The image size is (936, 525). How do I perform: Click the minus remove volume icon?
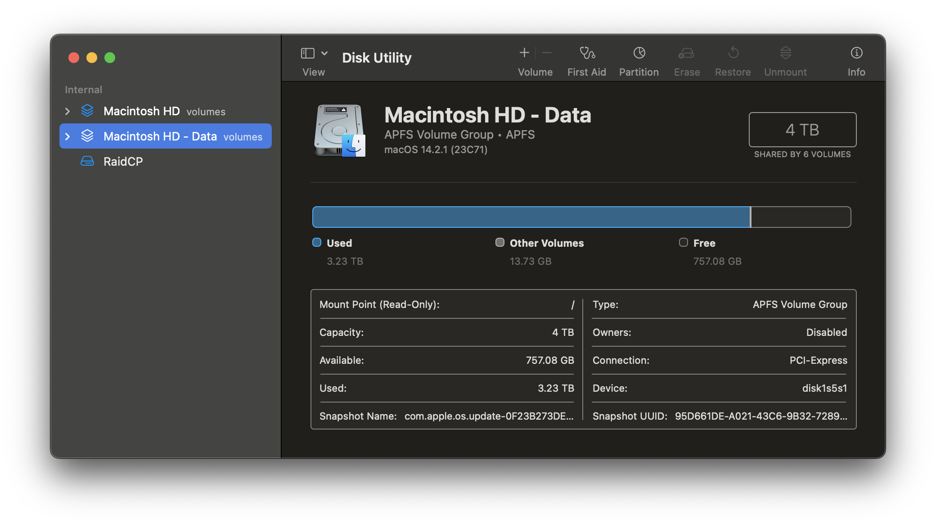[547, 53]
